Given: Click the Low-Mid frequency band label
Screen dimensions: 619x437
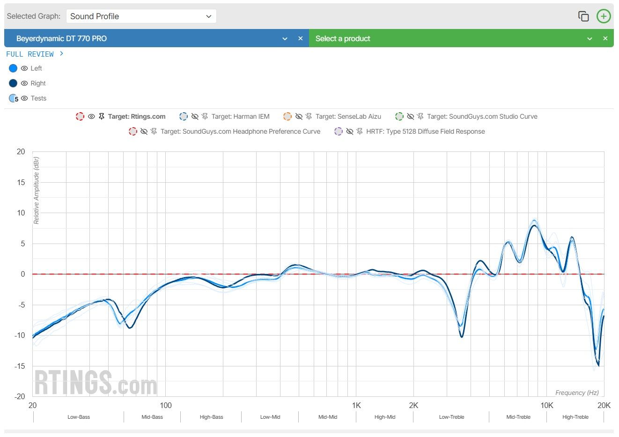Looking at the screenshot, I should 270,417.
